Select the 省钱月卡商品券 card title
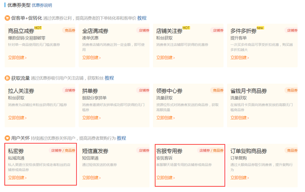The width and height of the screenshot is (305, 192). click(x=249, y=91)
